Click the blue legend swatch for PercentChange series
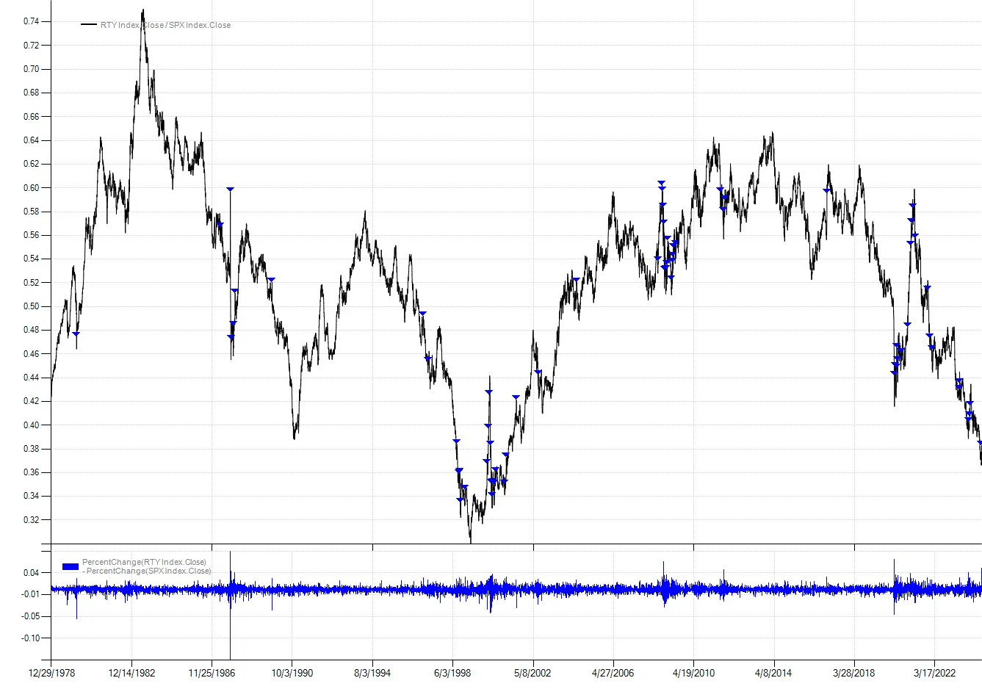The width and height of the screenshot is (982, 689). [x=70, y=566]
